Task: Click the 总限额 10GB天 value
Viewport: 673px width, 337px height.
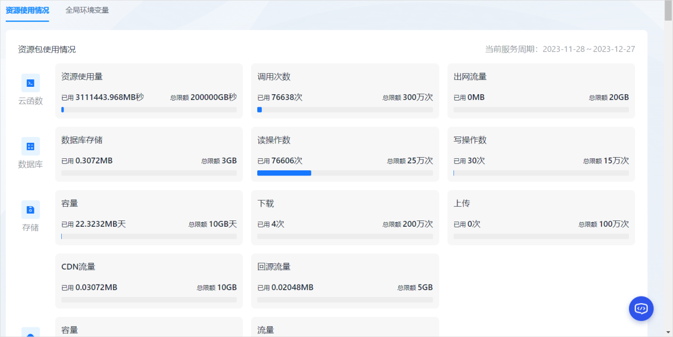Action: 213,224
